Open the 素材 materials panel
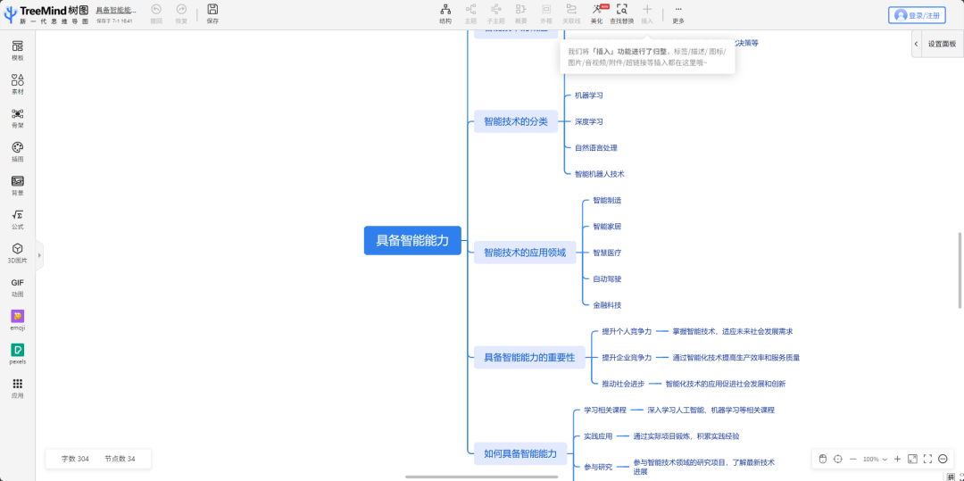Screen dimensions: 964x481 (17, 84)
